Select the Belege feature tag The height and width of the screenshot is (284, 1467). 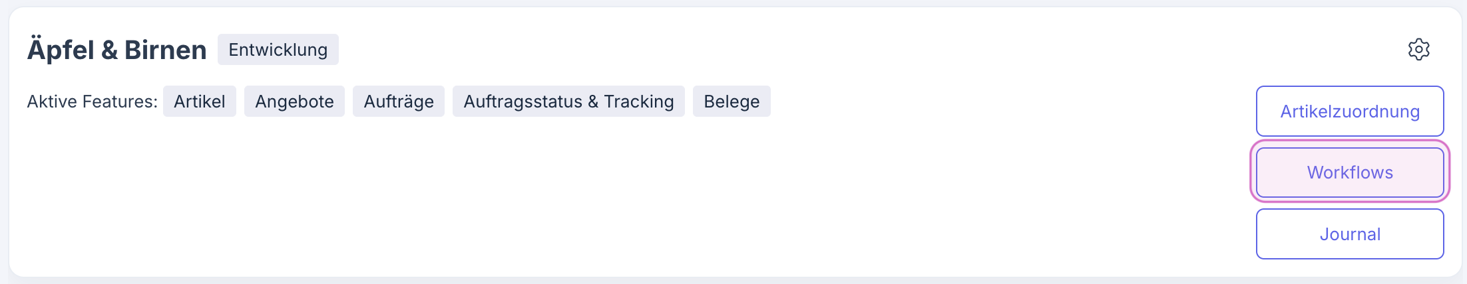(731, 102)
